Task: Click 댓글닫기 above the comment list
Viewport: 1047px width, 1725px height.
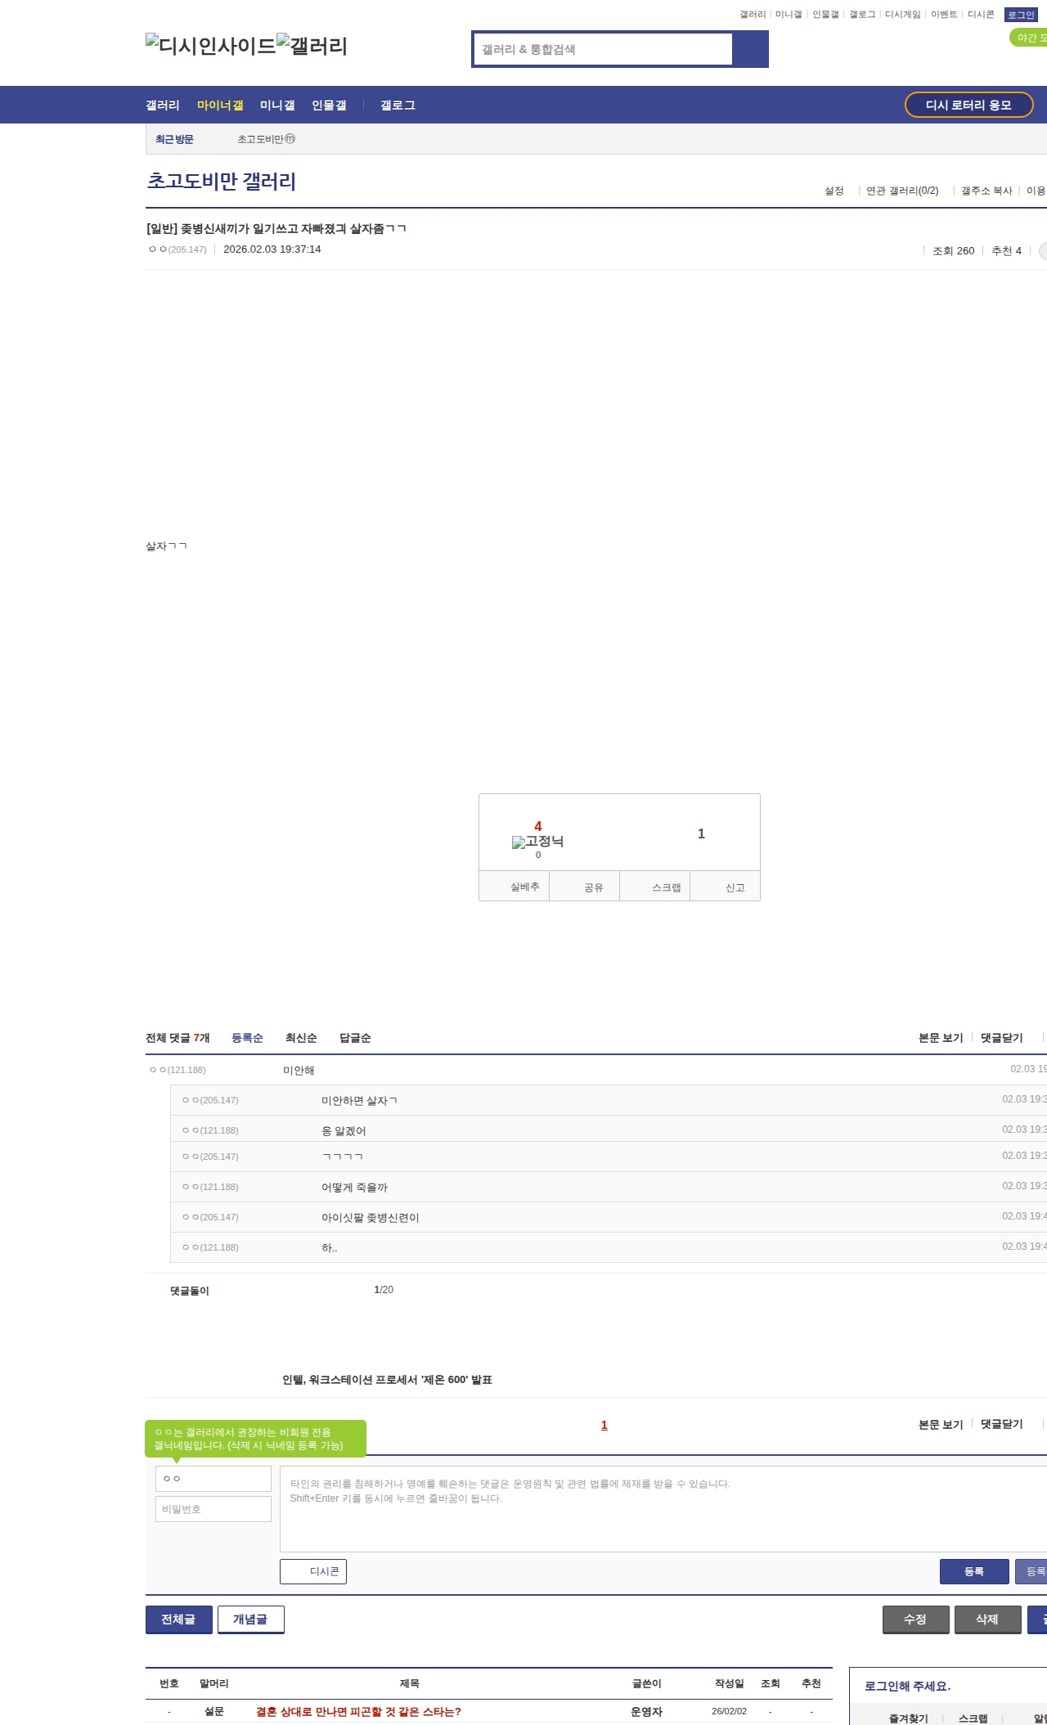Action: point(1002,1038)
